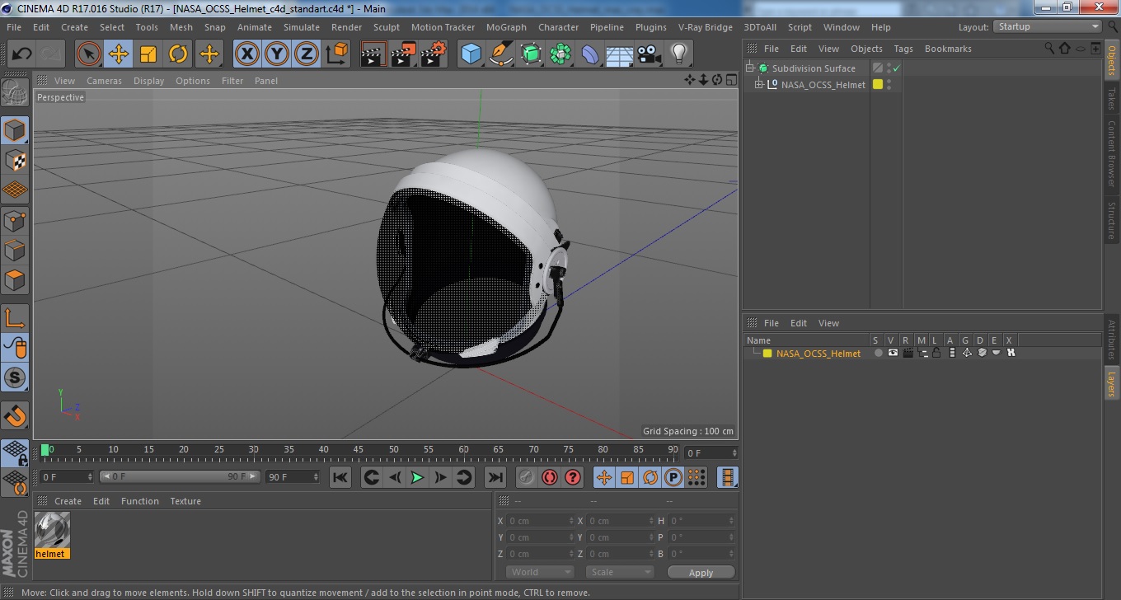The height and width of the screenshot is (600, 1121).
Task: Open the Array modeling objects icon
Action: click(560, 54)
